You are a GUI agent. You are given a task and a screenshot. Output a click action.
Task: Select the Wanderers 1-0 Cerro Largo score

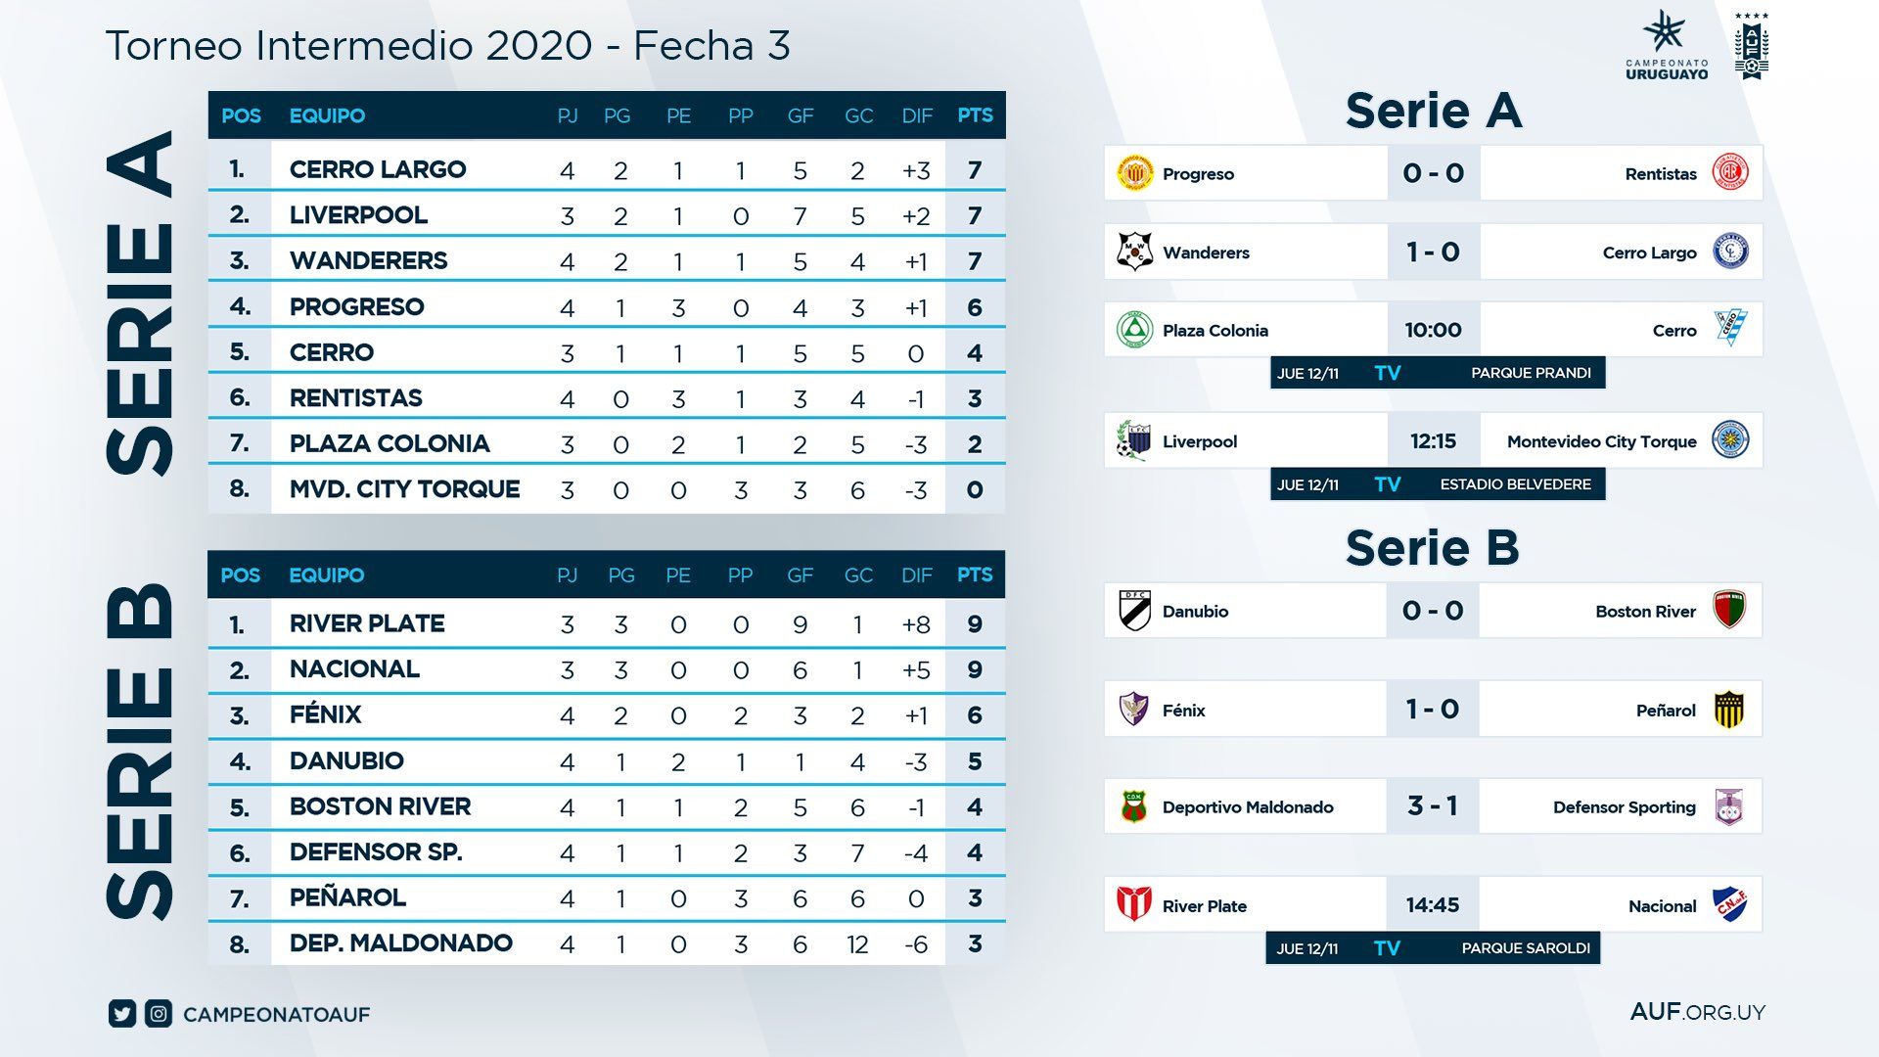(1433, 252)
